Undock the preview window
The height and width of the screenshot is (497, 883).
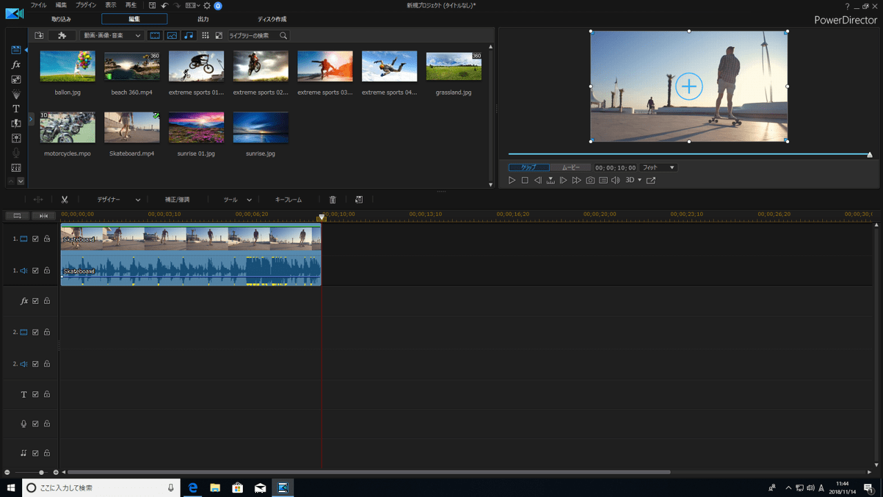tap(651, 180)
